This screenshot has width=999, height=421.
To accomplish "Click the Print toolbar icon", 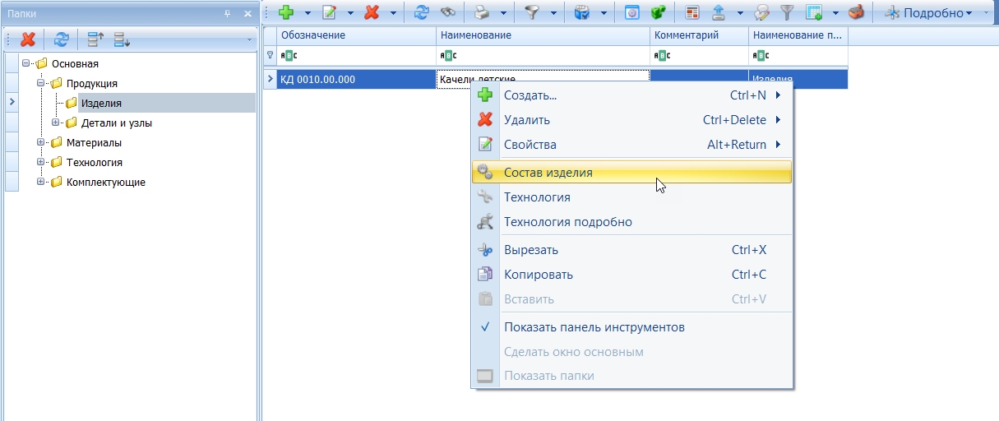I will point(483,13).
